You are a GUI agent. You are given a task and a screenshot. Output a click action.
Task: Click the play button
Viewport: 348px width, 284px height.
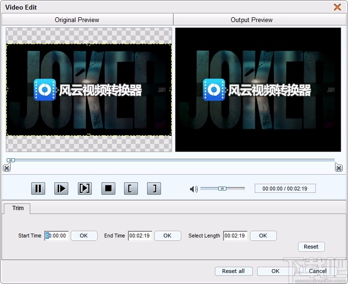point(61,189)
